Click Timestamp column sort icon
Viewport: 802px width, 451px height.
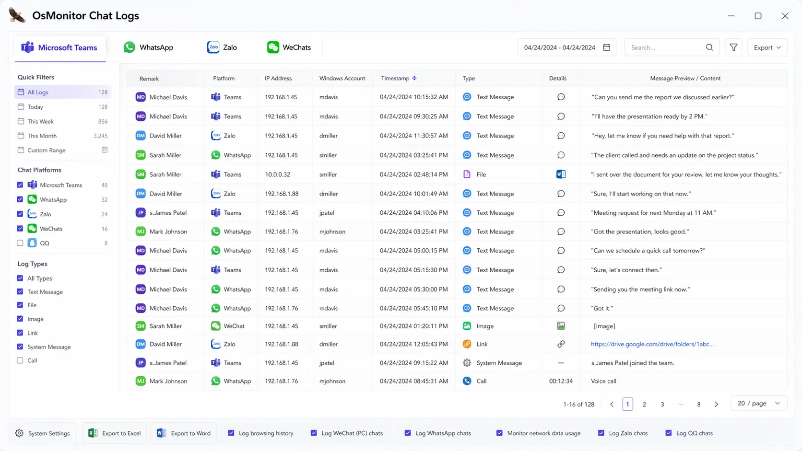point(414,78)
